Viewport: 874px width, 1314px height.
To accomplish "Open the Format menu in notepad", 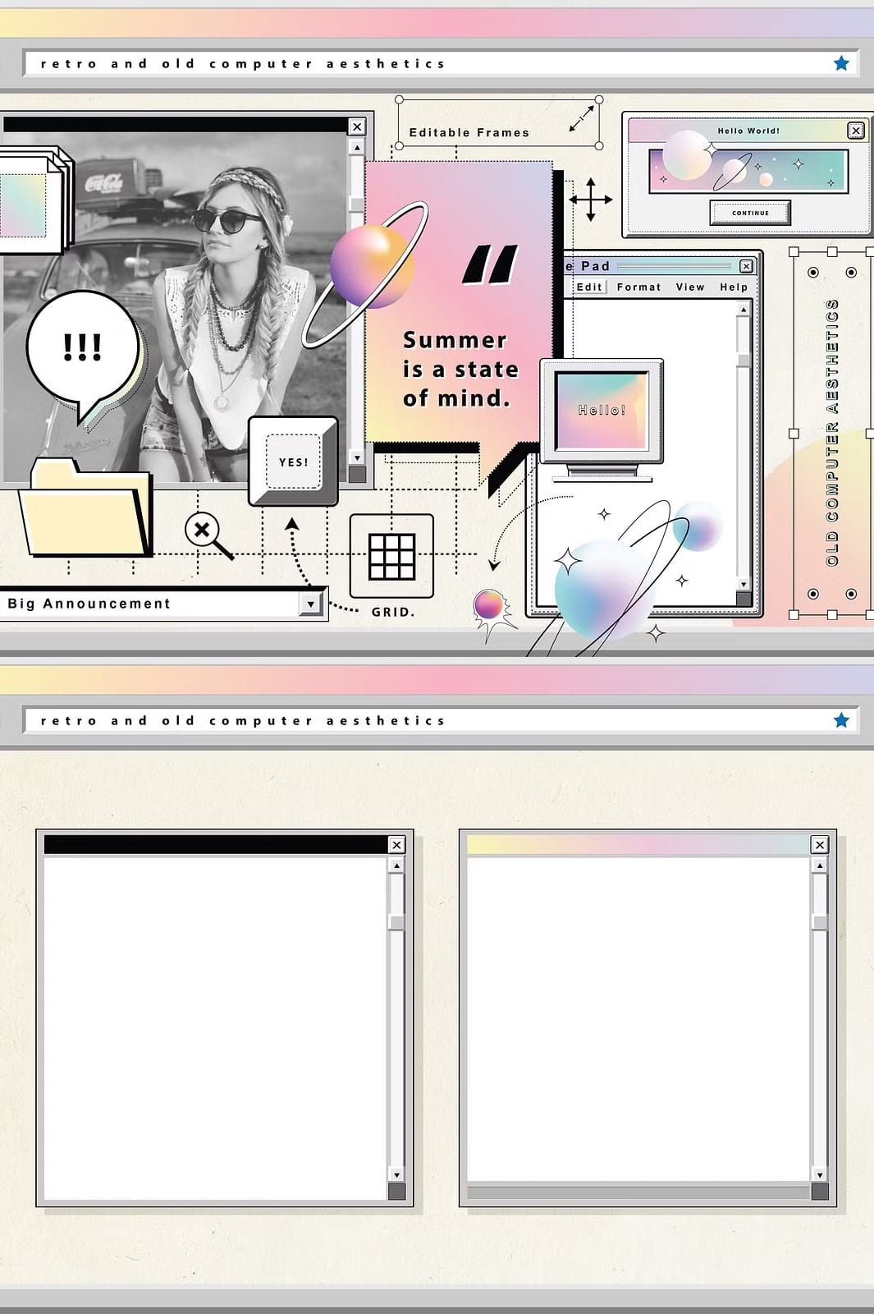I will [638, 287].
